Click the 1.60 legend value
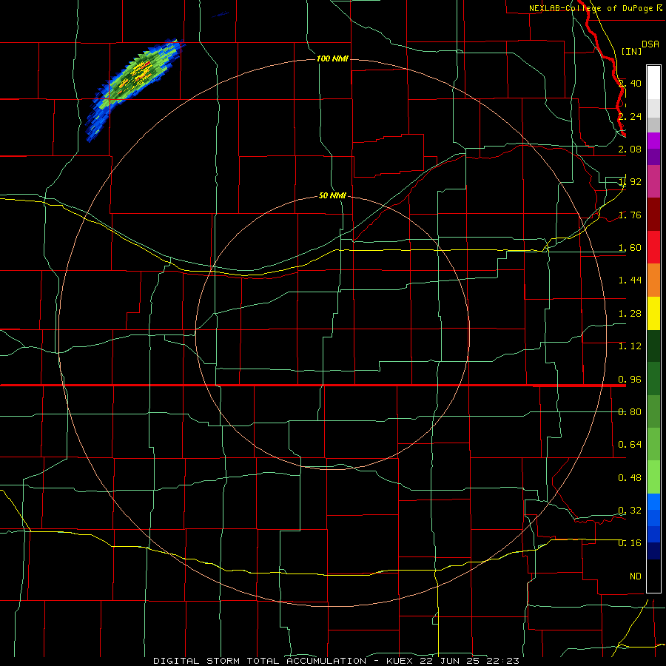 [x=630, y=248]
